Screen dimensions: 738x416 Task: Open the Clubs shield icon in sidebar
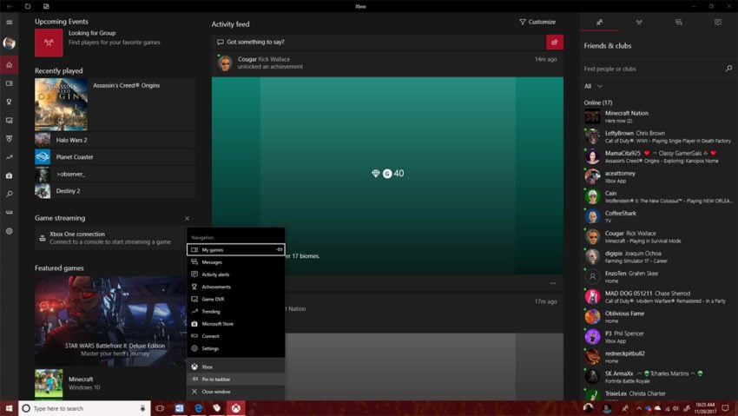pos(9,139)
